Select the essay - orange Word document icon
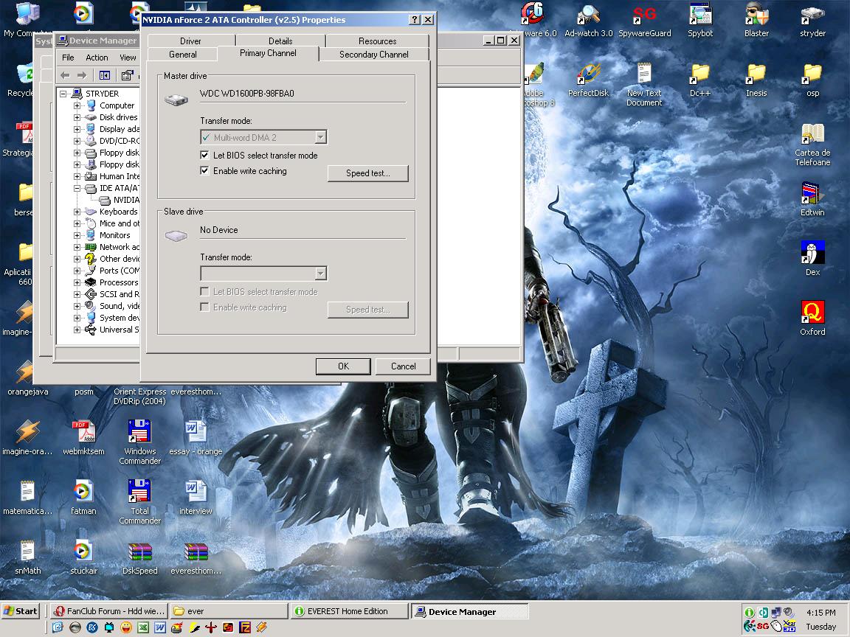The height and width of the screenshot is (637, 850). coord(196,438)
